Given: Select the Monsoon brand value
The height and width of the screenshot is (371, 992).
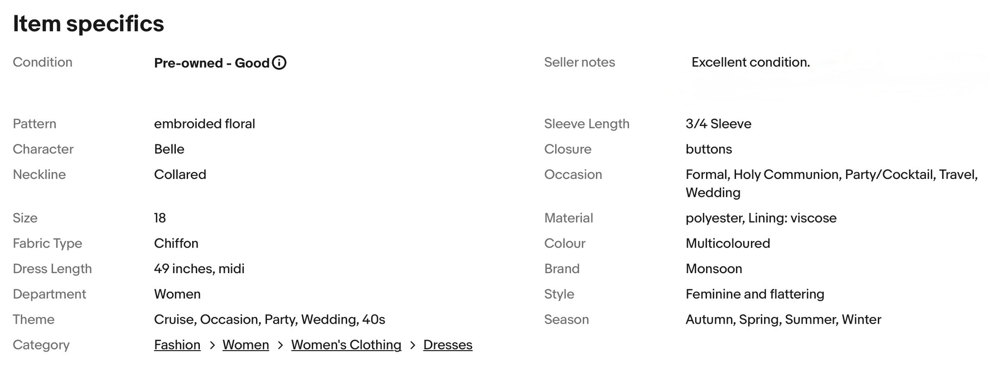Looking at the screenshot, I should [714, 269].
